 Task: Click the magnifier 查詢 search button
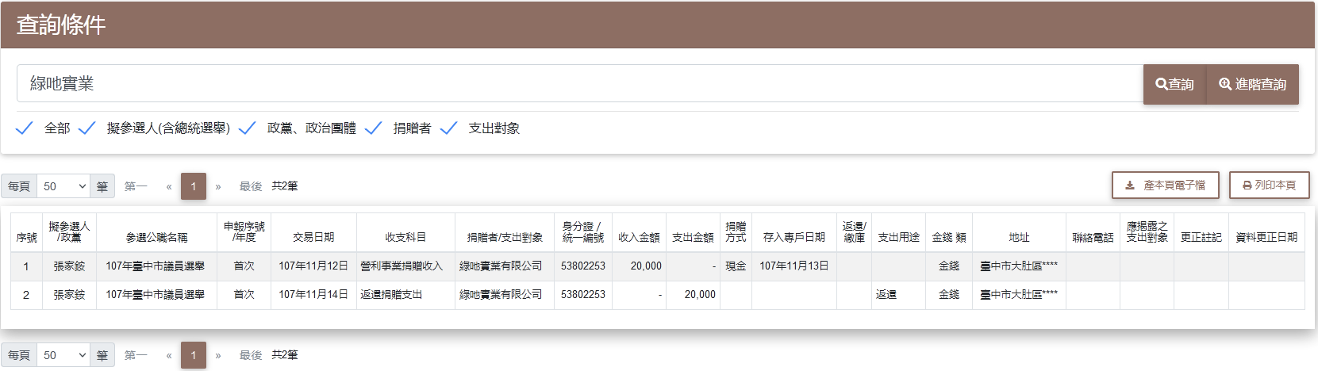[1174, 84]
